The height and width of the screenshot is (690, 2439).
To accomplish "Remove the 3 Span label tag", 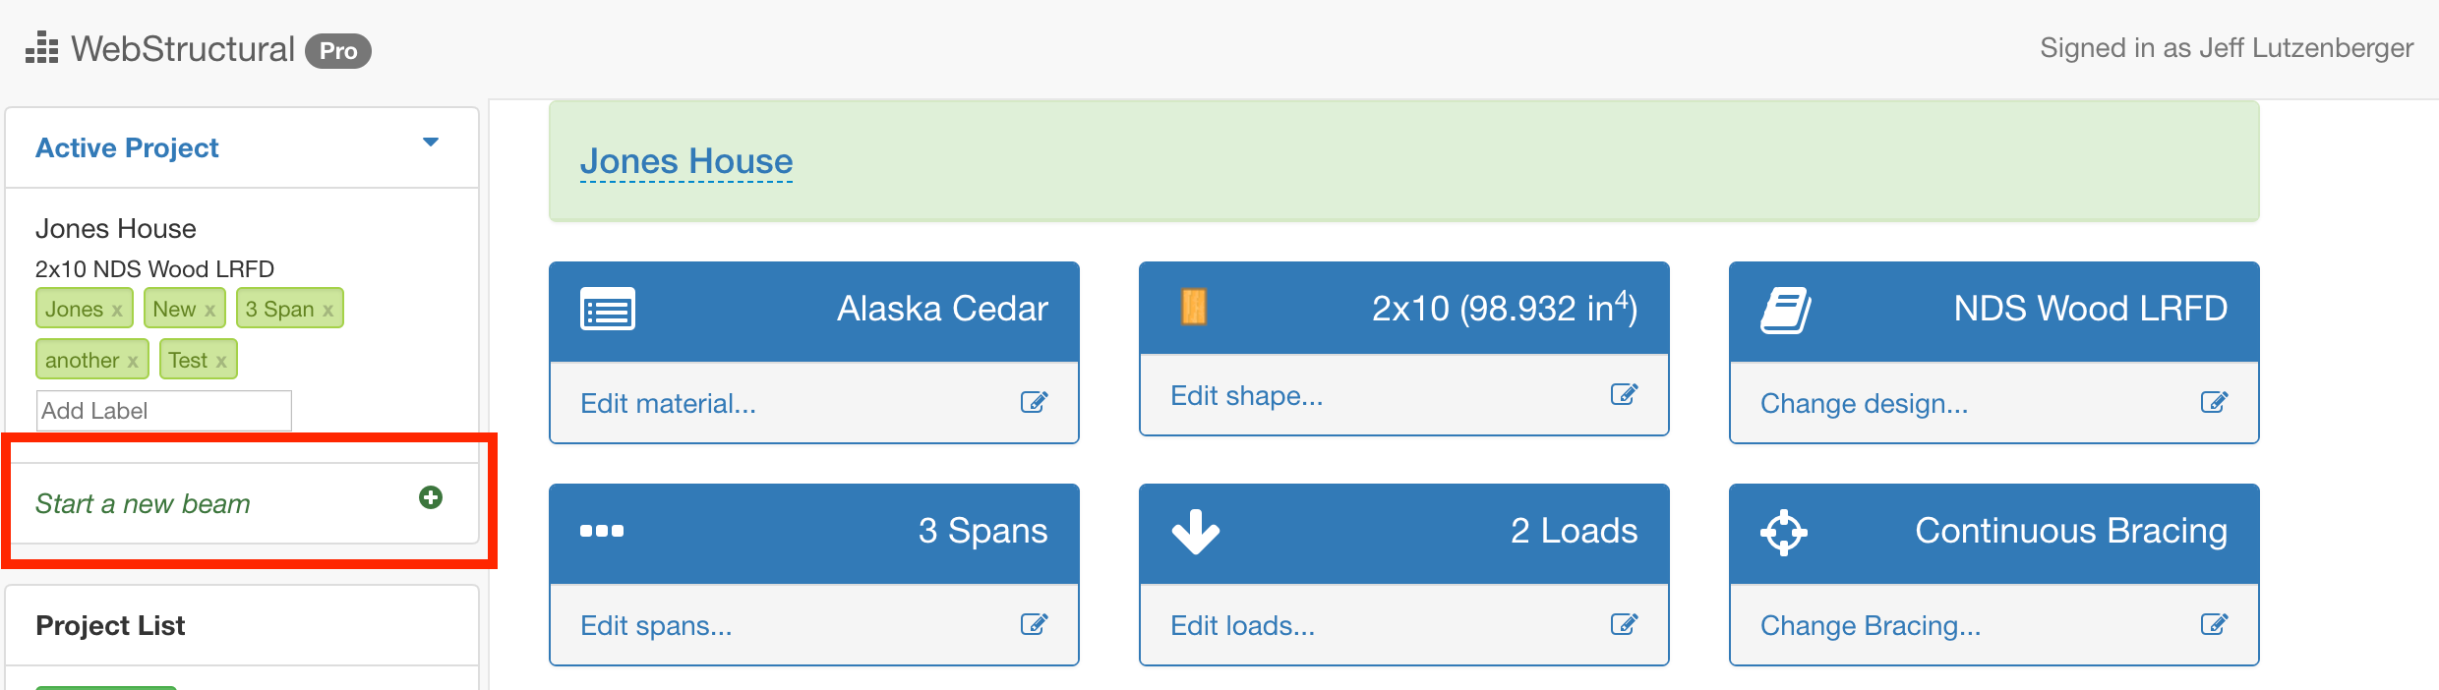I will point(327,311).
